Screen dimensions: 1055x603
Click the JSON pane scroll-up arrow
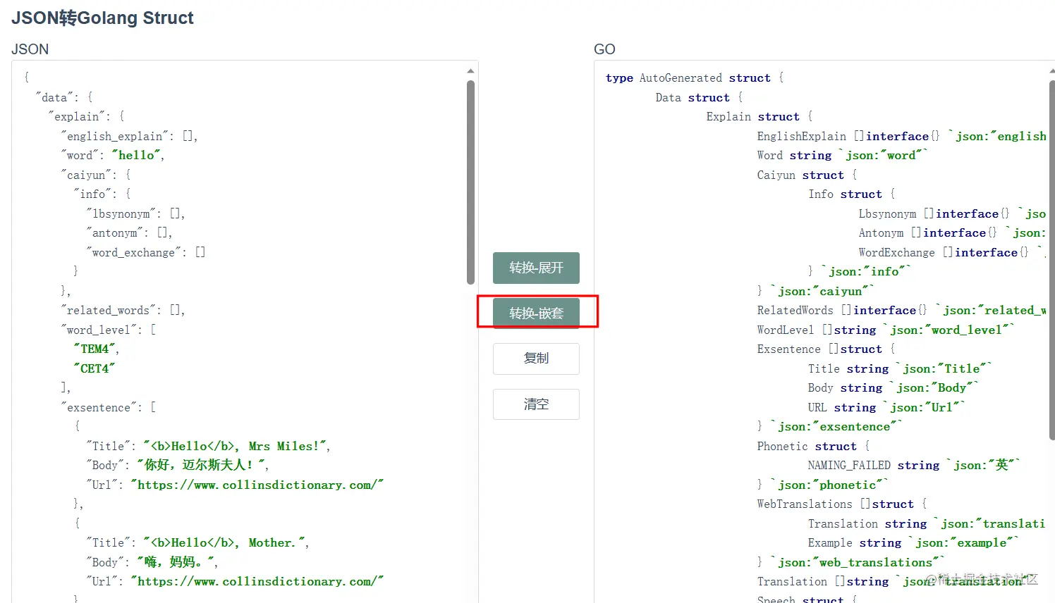coord(470,71)
